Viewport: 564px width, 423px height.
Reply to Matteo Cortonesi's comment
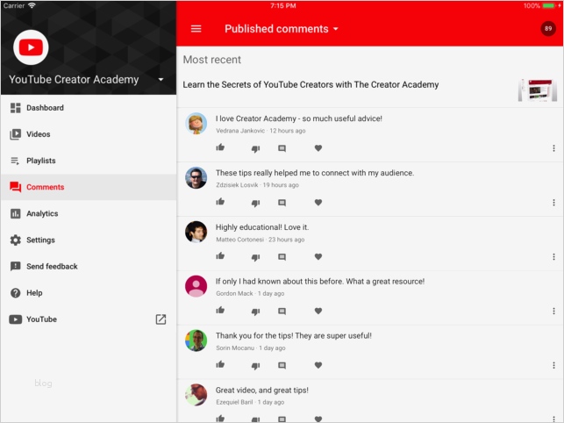[282, 257]
